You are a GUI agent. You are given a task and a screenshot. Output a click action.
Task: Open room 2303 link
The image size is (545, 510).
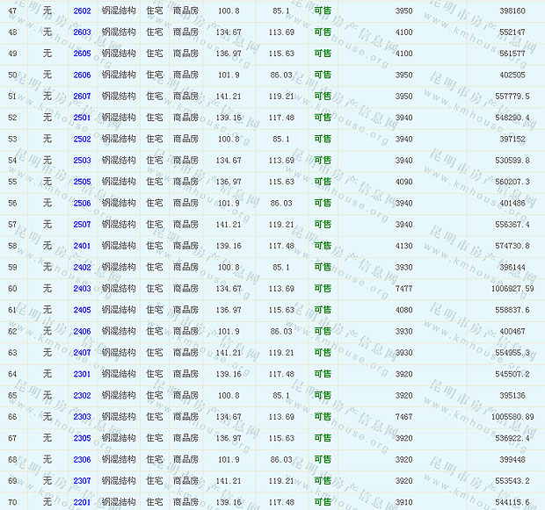(82, 417)
